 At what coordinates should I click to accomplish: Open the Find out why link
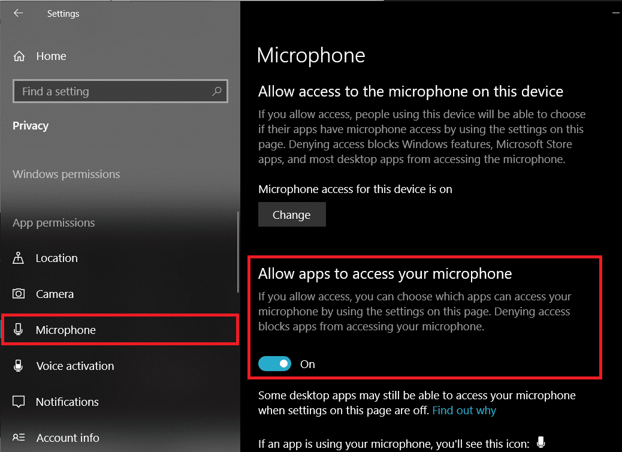[464, 410]
